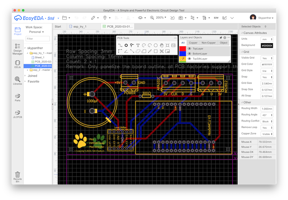288x200 pixels.
Task: Toggle TopSilkLayer visibility eye
Action: (x=189, y=59)
